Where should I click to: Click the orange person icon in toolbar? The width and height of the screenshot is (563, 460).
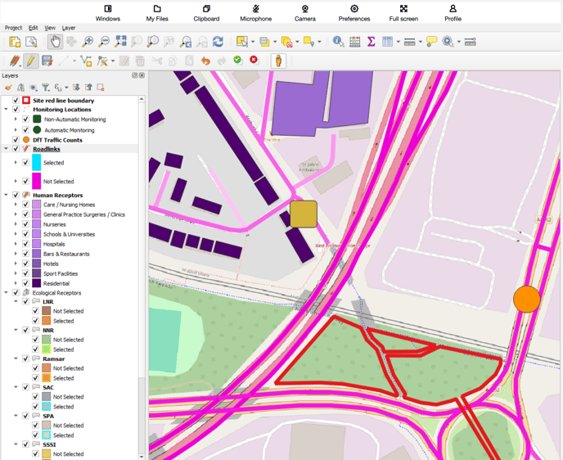coord(278,61)
